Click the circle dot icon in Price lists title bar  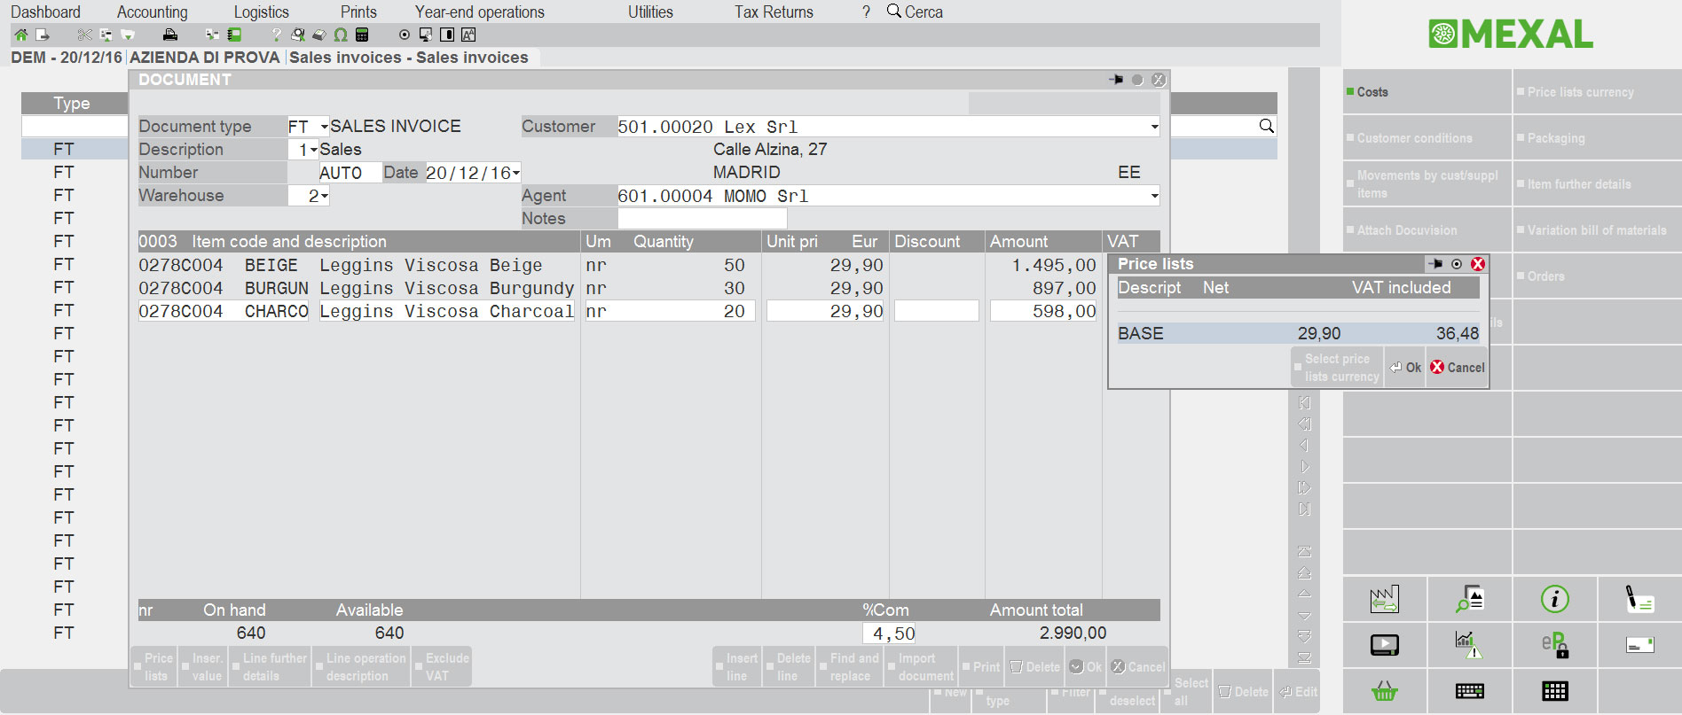[1457, 264]
